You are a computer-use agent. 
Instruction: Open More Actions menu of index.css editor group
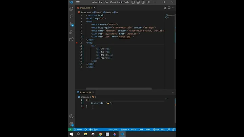[x=173, y=92]
